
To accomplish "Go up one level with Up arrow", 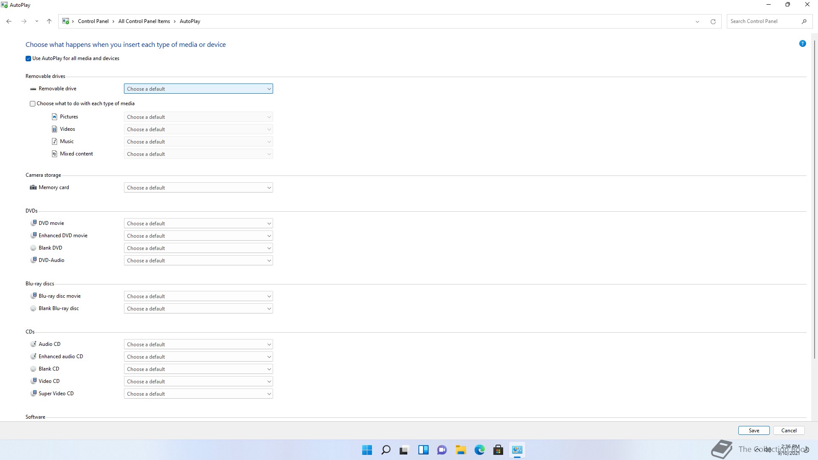I will pos(49,21).
